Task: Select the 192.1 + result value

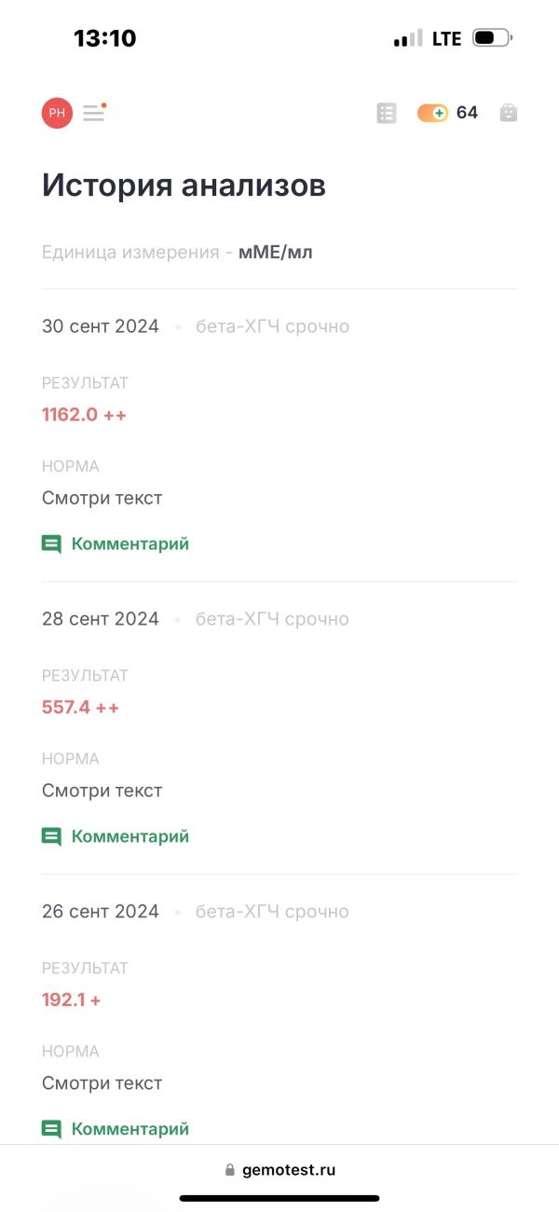Action: coord(71,1000)
